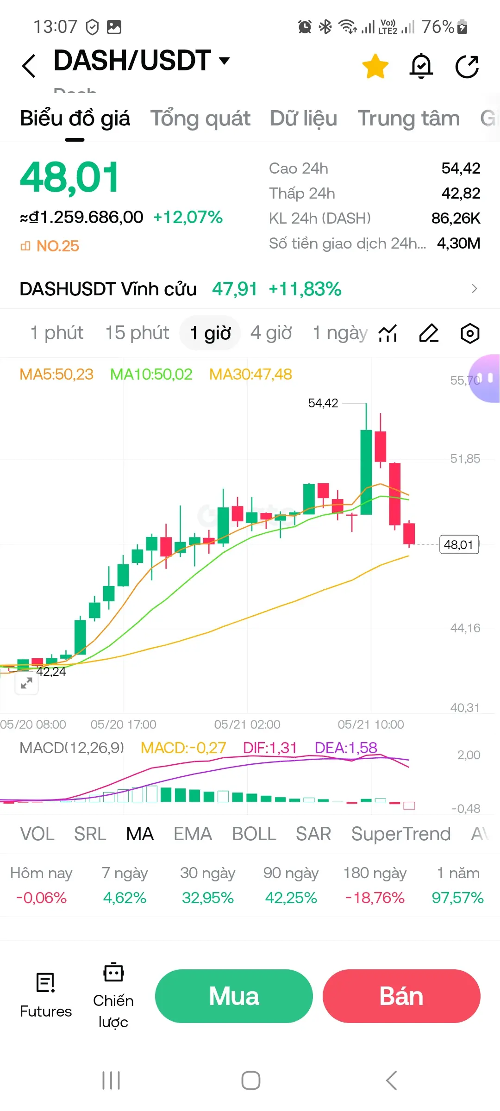The height and width of the screenshot is (1111, 500).
Task: Tap the 48,01 current price marker
Action: pyautogui.click(x=459, y=544)
